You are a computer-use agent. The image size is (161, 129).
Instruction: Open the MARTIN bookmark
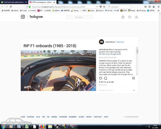pyautogui.click(x=6, y=11)
